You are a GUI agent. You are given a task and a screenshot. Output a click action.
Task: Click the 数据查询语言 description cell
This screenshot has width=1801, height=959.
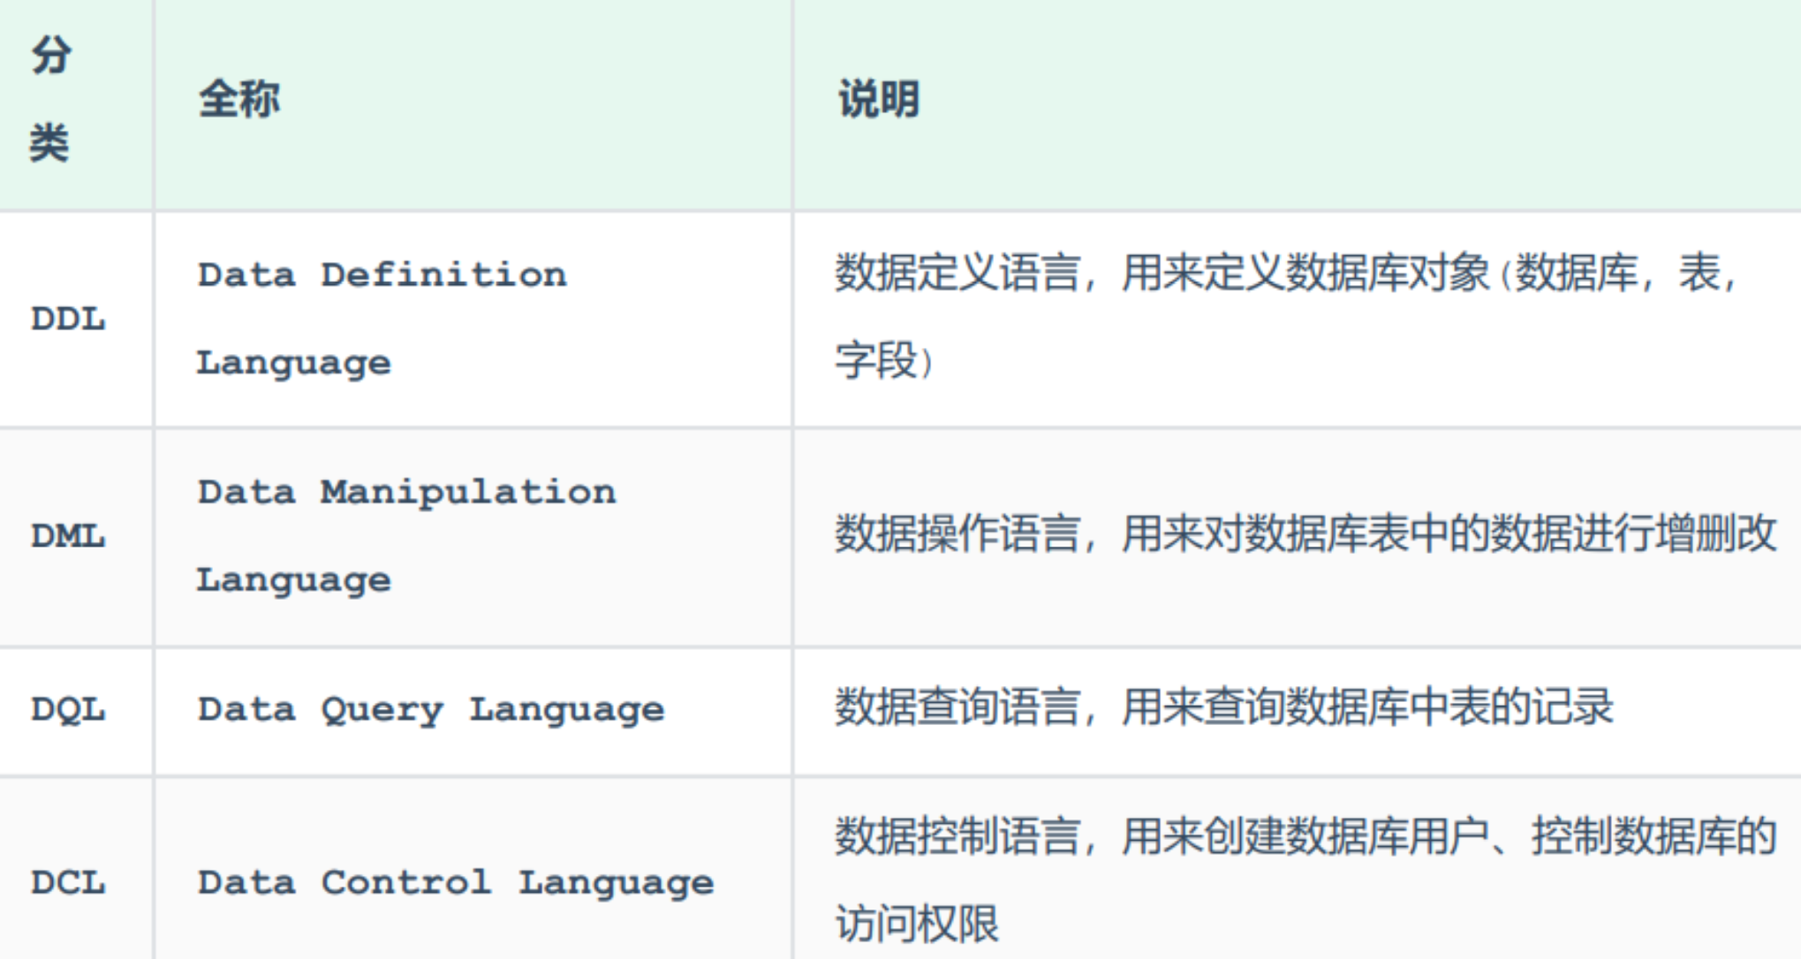coord(1223,707)
